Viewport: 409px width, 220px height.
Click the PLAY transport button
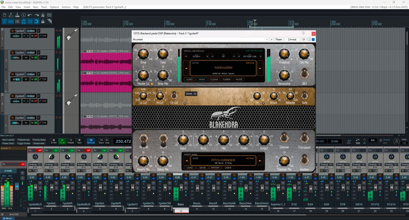point(62,141)
